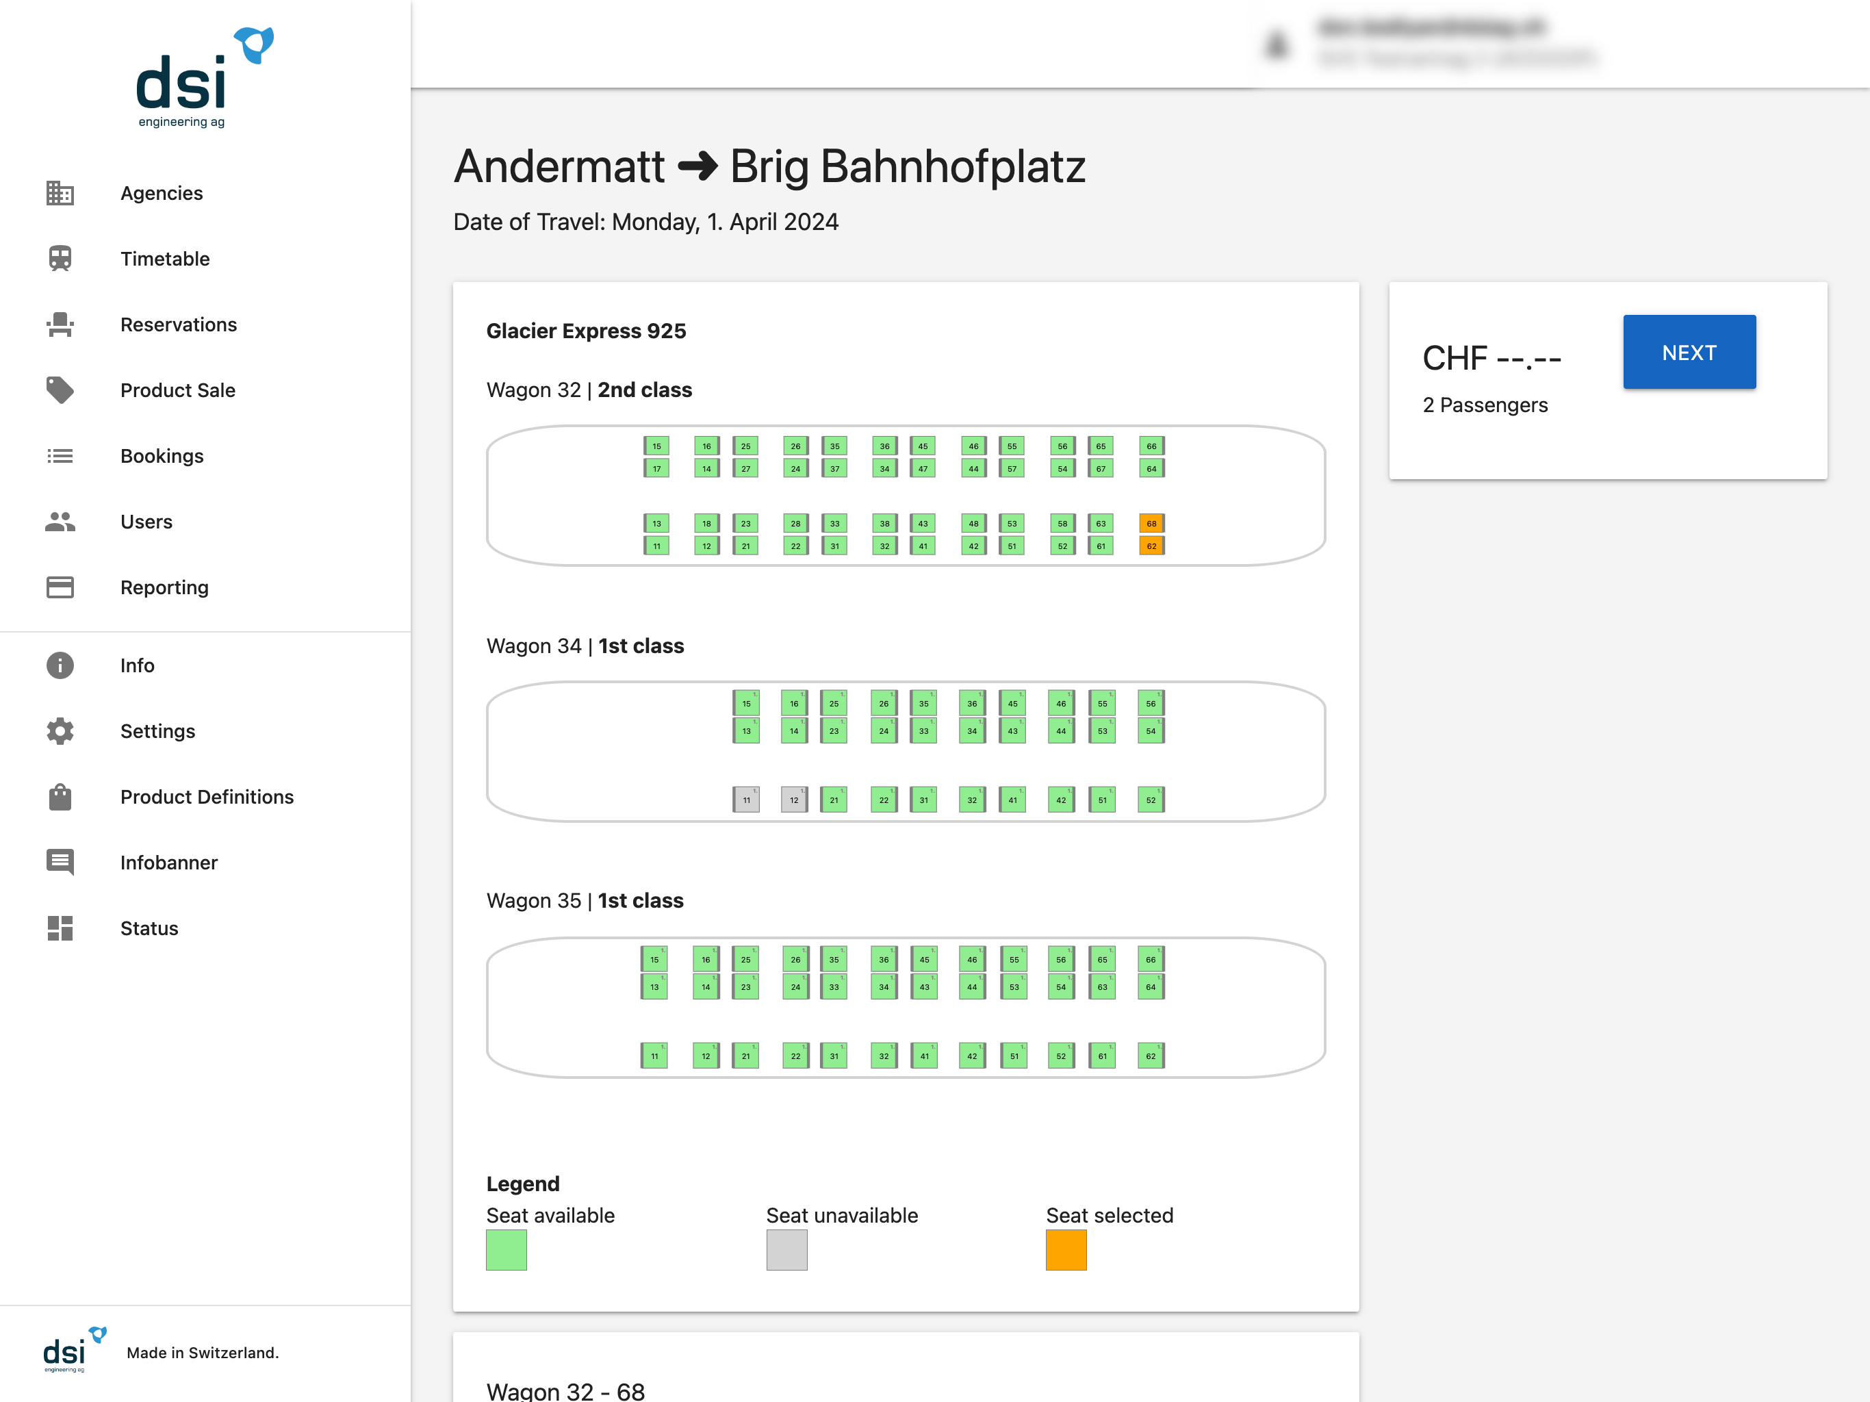Open Timetable via train icon

[60, 259]
